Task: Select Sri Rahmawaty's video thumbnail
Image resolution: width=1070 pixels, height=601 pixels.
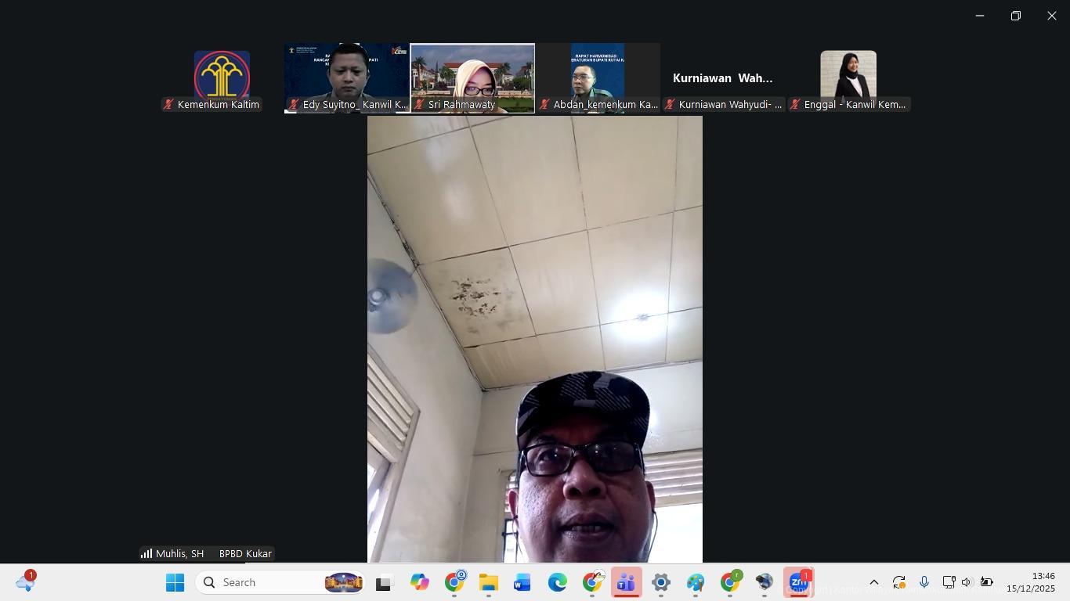Action: 472,77
